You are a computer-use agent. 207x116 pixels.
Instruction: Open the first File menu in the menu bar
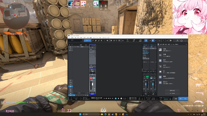[x=69, y=38]
